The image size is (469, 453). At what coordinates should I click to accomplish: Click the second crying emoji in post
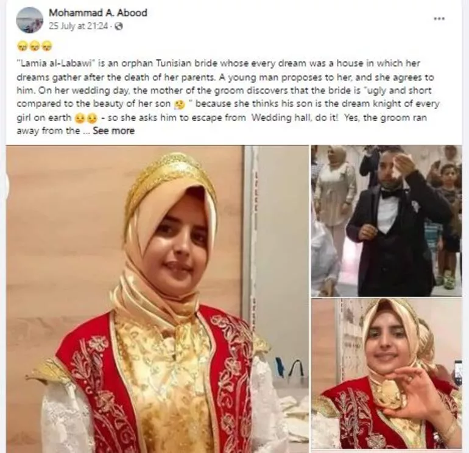[x=35, y=46]
